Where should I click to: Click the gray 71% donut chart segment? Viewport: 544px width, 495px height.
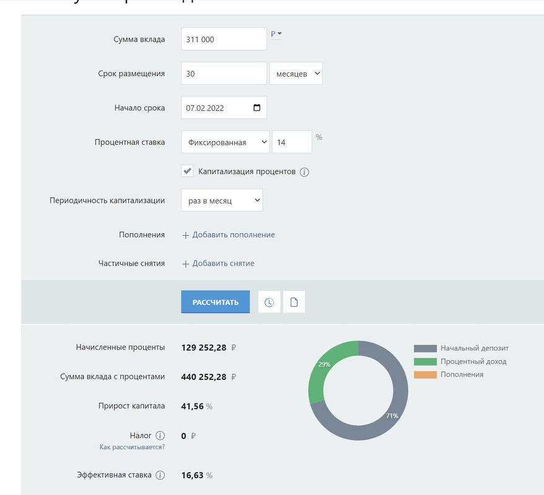click(392, 415)
